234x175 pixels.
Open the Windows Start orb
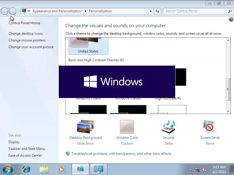(8, 169)
